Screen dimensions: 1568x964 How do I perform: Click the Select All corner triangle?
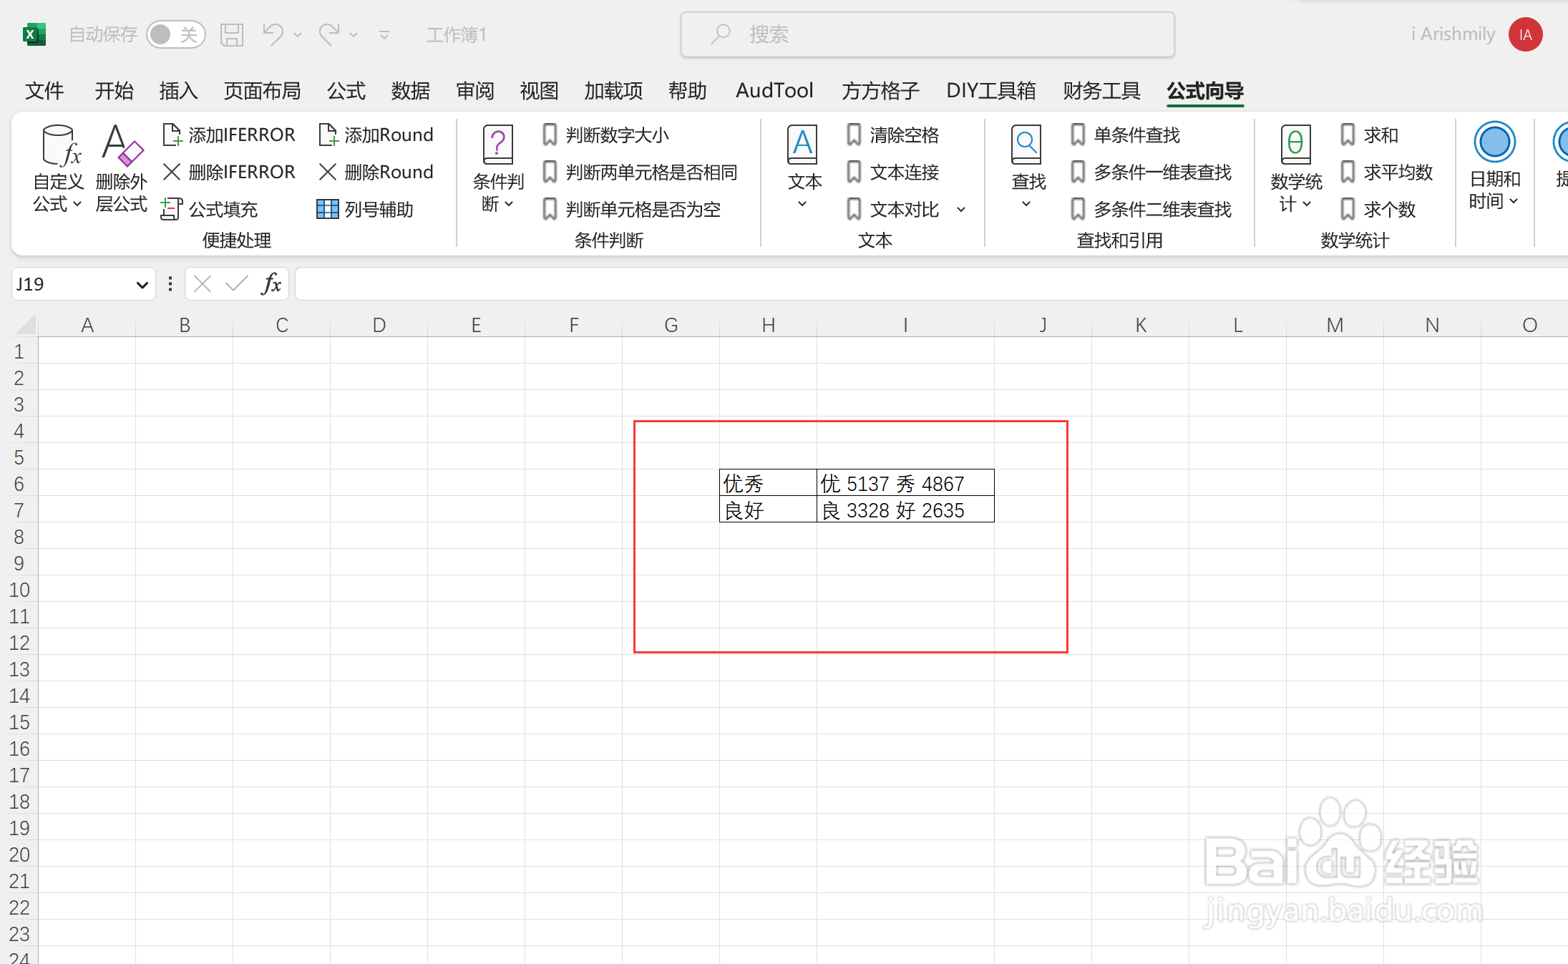[26, 325]
